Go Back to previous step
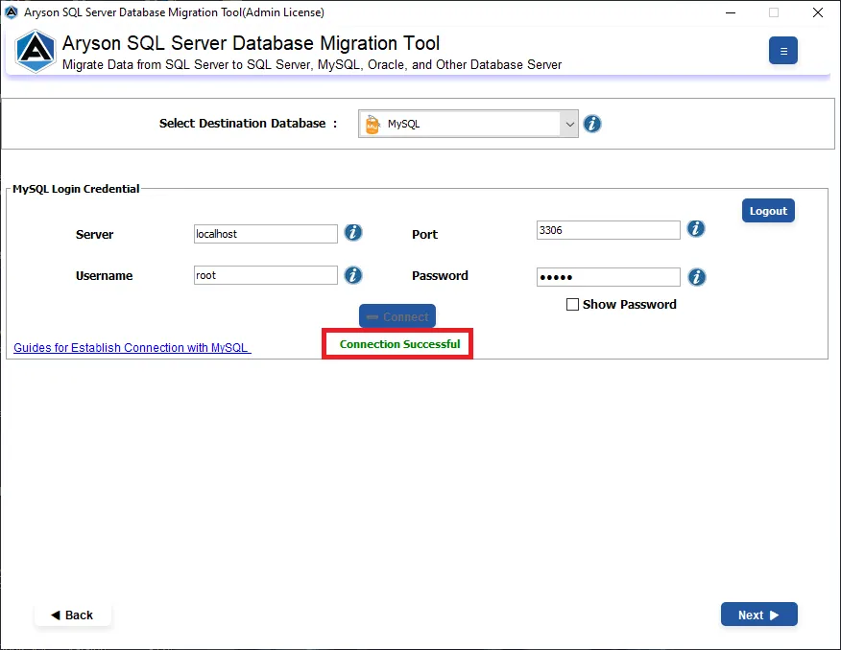Image resolution: width=841 pixels, height=650 pixels. pos(72,615)
